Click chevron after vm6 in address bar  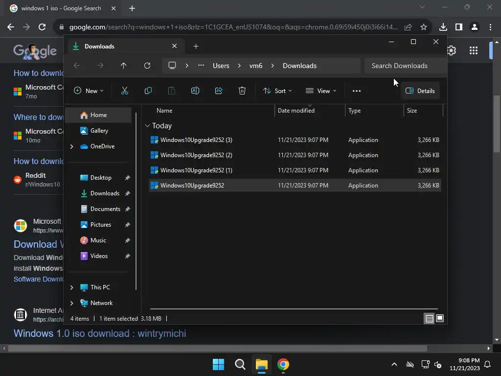pyautogui.click(x=273, y=66)
